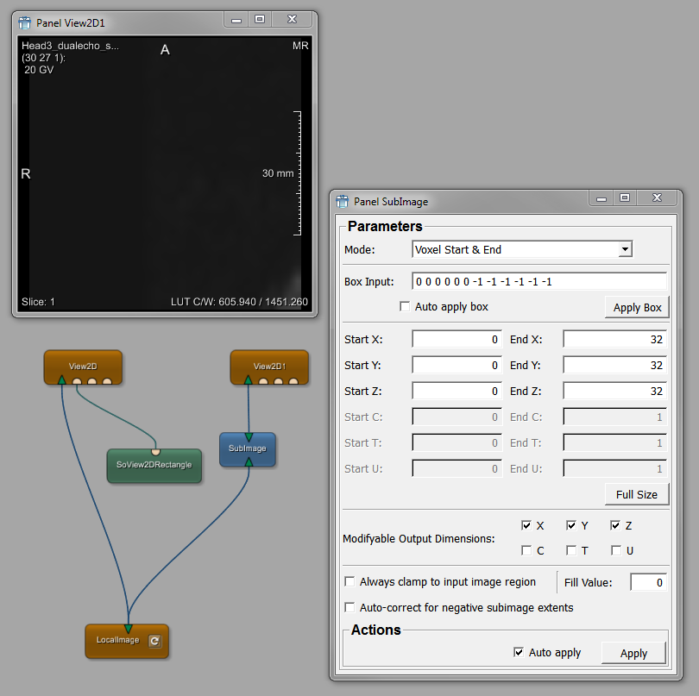Toggle Always clamp to input image region
The height and width of the screenshot is (696, 699).
349,582
